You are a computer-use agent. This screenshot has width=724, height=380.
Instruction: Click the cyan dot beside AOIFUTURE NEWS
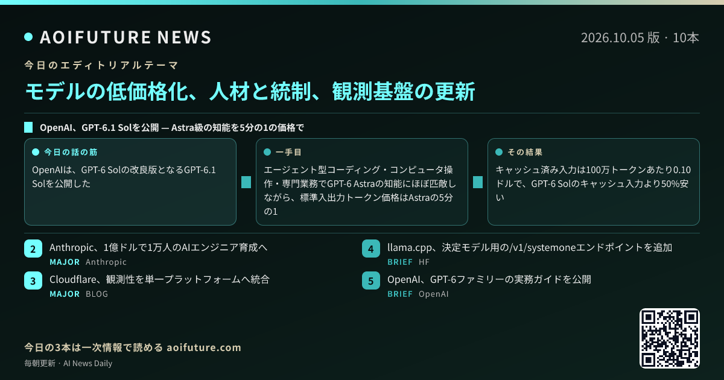28,37
